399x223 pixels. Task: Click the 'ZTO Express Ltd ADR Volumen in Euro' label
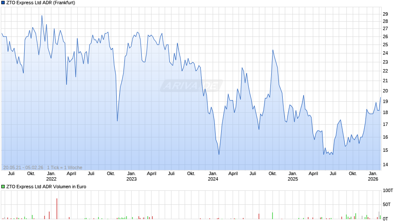point(46,187)
